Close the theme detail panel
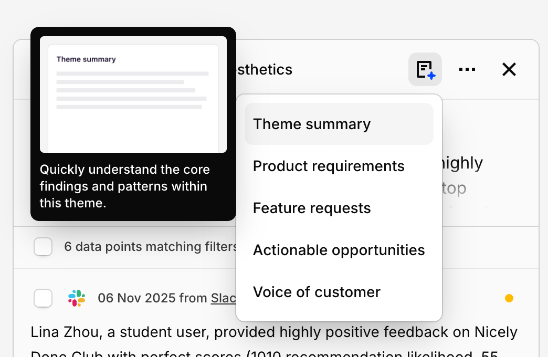548x357 pixels. (509, 69)
